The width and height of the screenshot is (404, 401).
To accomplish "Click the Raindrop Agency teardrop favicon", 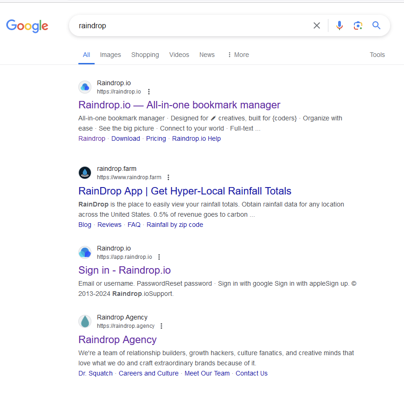I will (x=85, y=321).
